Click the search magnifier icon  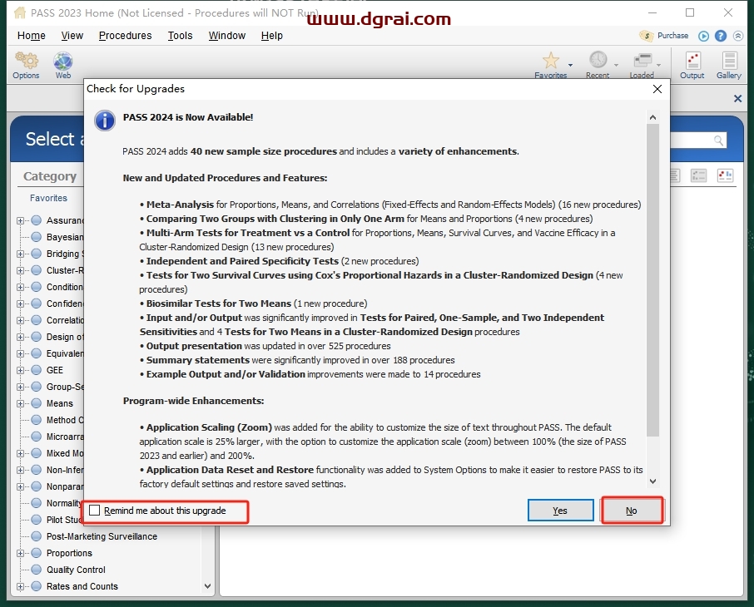(718, 141)
